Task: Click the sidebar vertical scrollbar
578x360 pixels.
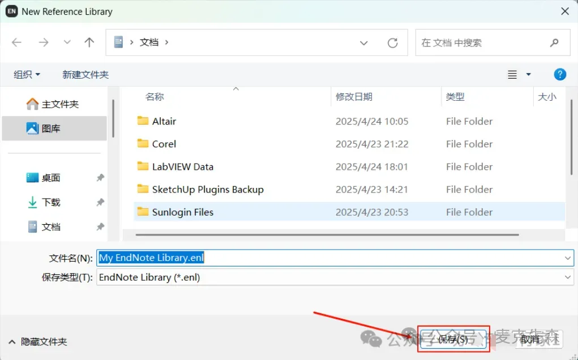Action: pos(113,118)
